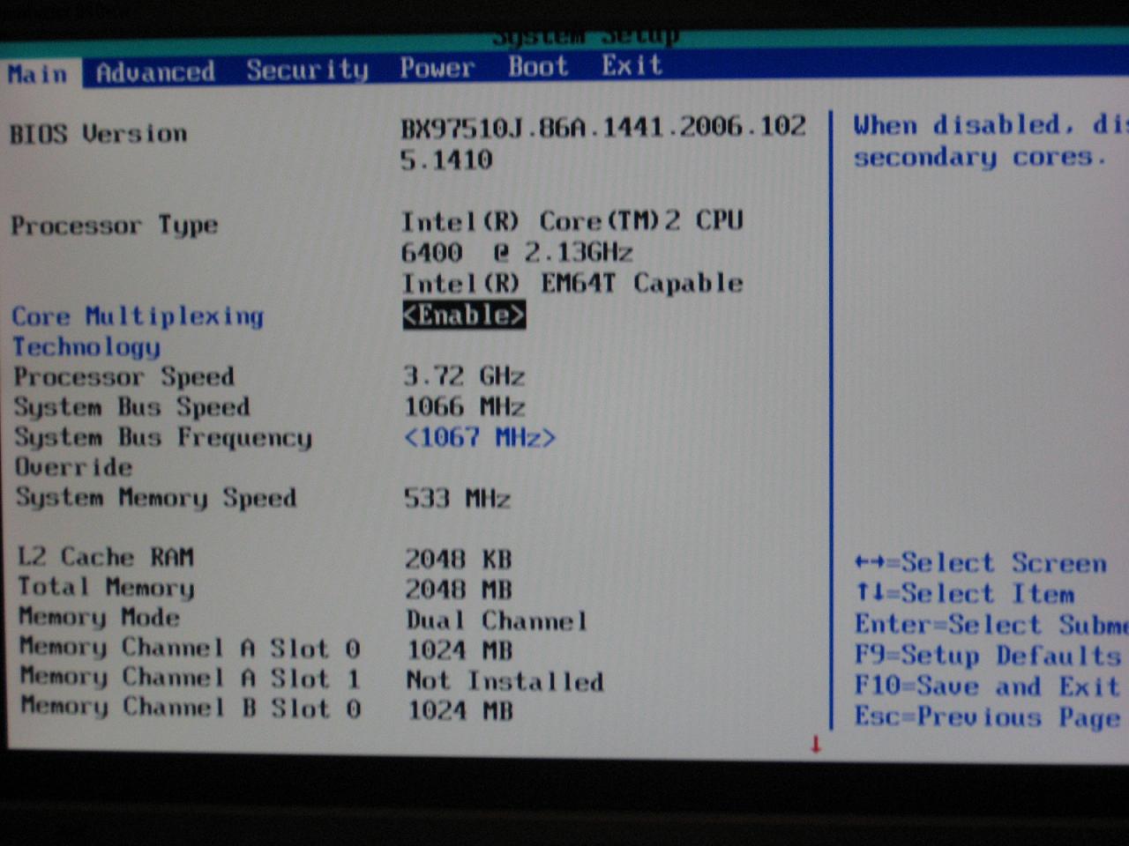Click the 3.72 GHz processor speed value
This screenshot has height=846, width=1129.
[x=464, y=376]
